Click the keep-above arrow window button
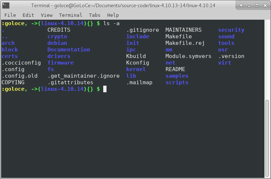This screenshot has width=271, height=179. click(x=241, y=5)
